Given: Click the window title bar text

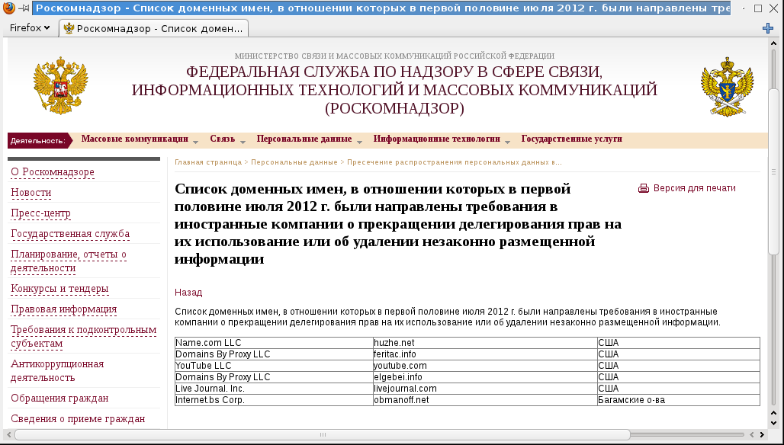Looking at the screenshot, I should [x=382, y=8].
